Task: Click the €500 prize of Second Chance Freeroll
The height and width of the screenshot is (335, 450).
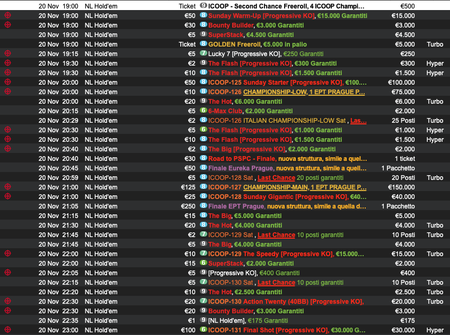Action: (x=408, y=6)
